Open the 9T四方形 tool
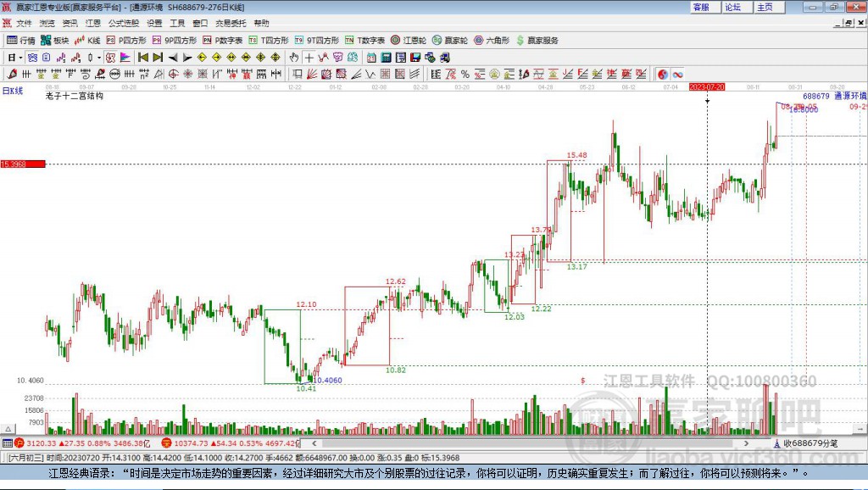This screenshot has width=868, height=490. coord(317,41)
